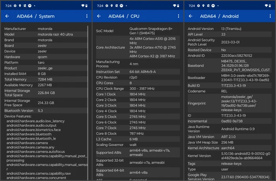
Task: Open overflow menu on Android screen
Action: pyautogui.click(x=270, y=16)
